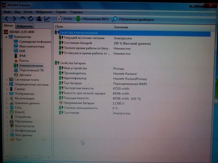Viewport: 218px width, 163px height.
Task: Click the Операционная система Windows icon
Action: (x=11, y=84)
